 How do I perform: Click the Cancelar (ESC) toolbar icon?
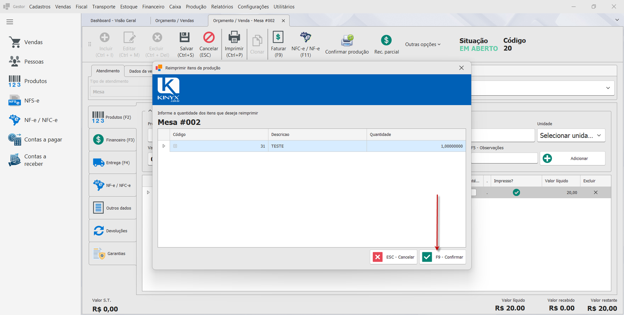click(209, 37)
